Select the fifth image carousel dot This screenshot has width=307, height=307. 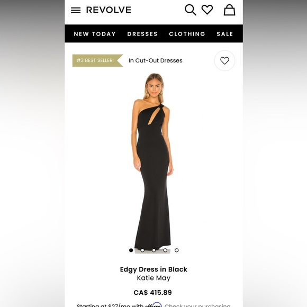click(x=176, y=250)
